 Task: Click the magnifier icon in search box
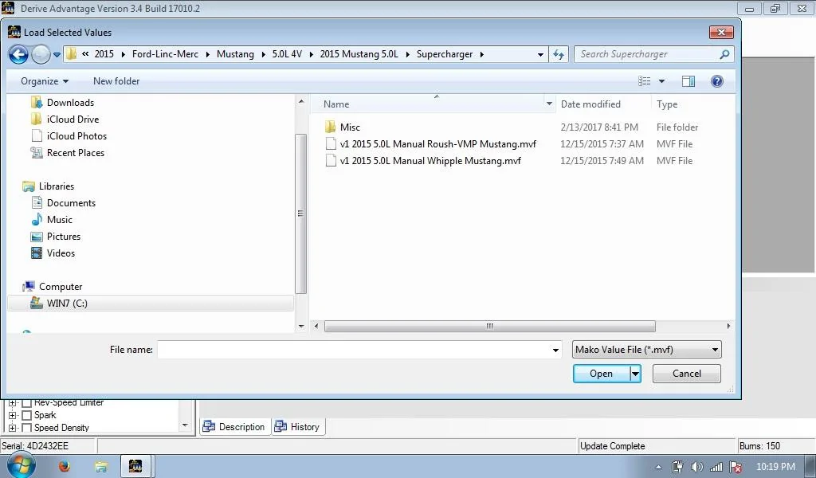724,54
